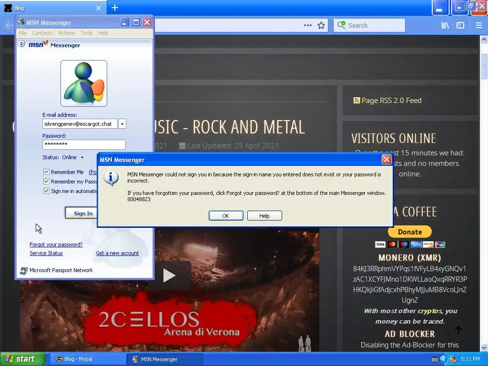Click the Password input field
The image size is (488, 366).
point(84,144)
